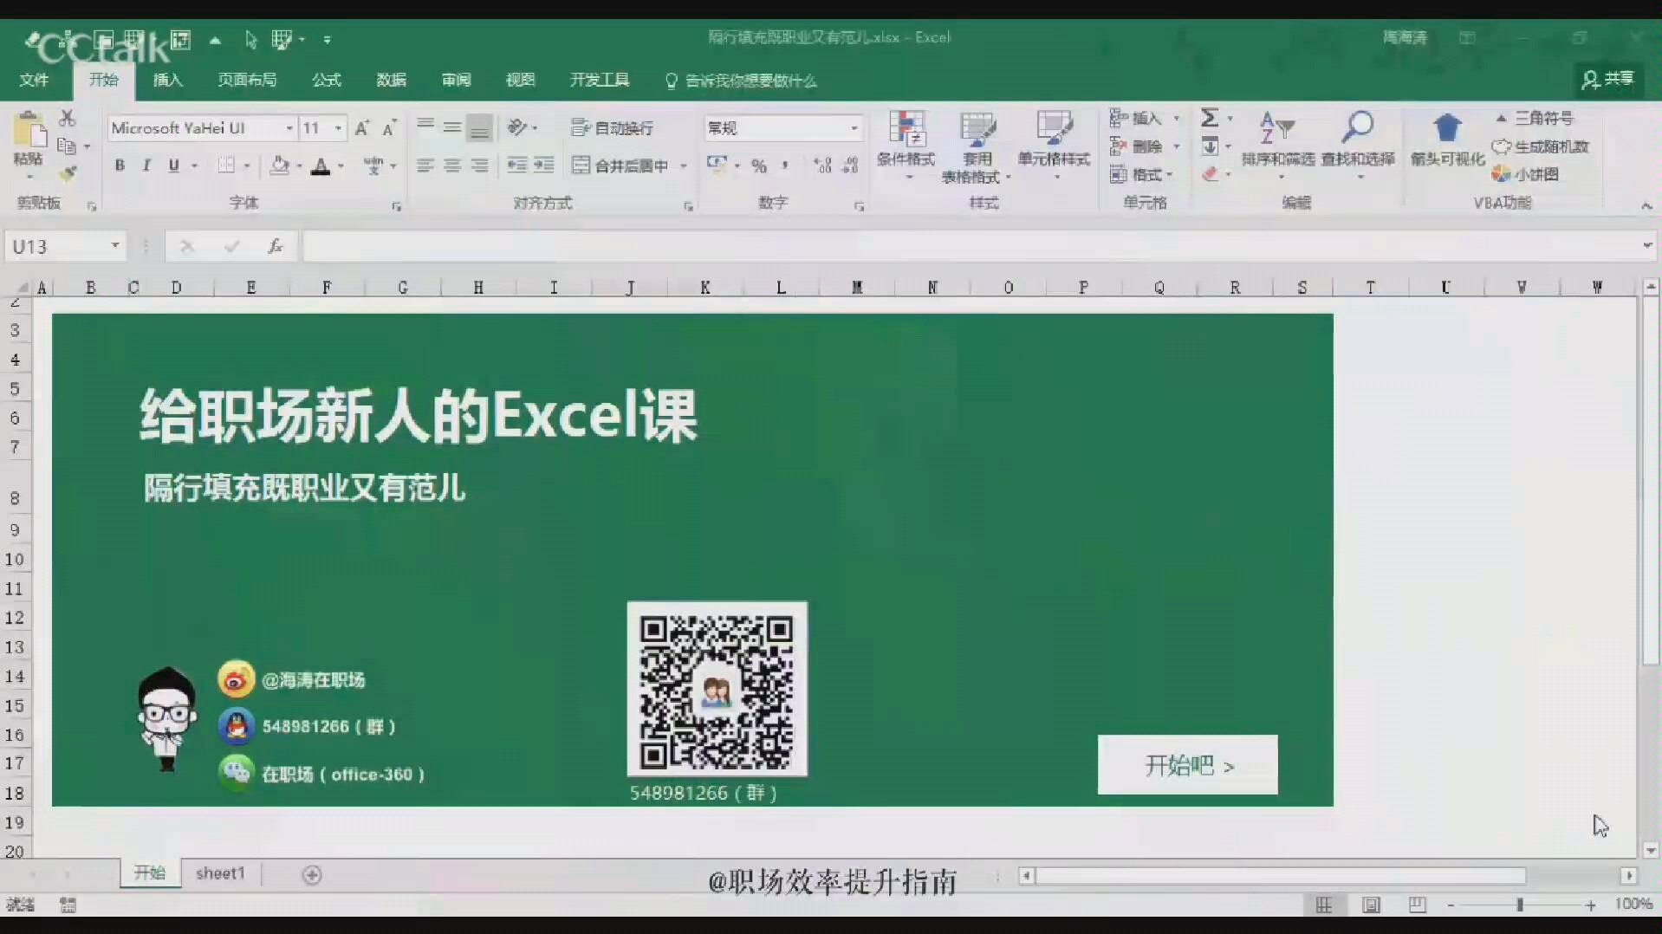The height and width of the screenshot is (934, 1662).
Task: Click the Find and Select magnifier icon
Action: 1357,128
